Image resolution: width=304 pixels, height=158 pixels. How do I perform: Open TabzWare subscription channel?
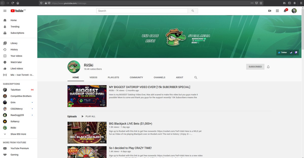coord(18,90)
